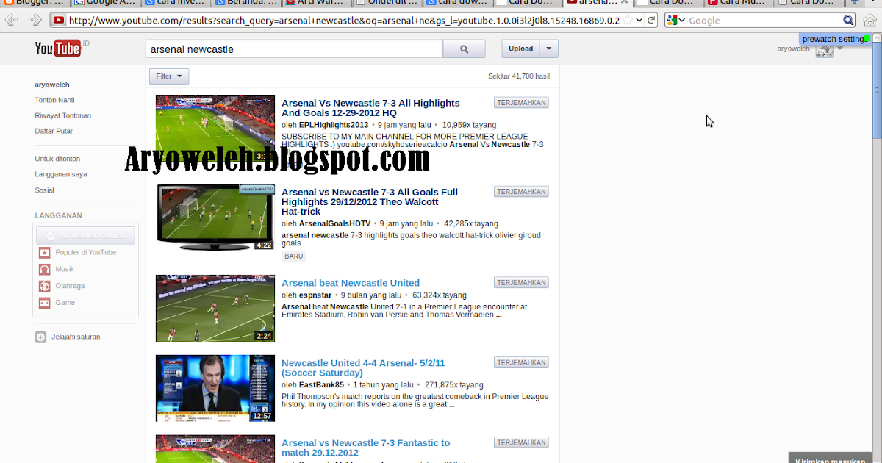Switch to the Onderdil browser tab
882x463 pixels.
point(390,2)
